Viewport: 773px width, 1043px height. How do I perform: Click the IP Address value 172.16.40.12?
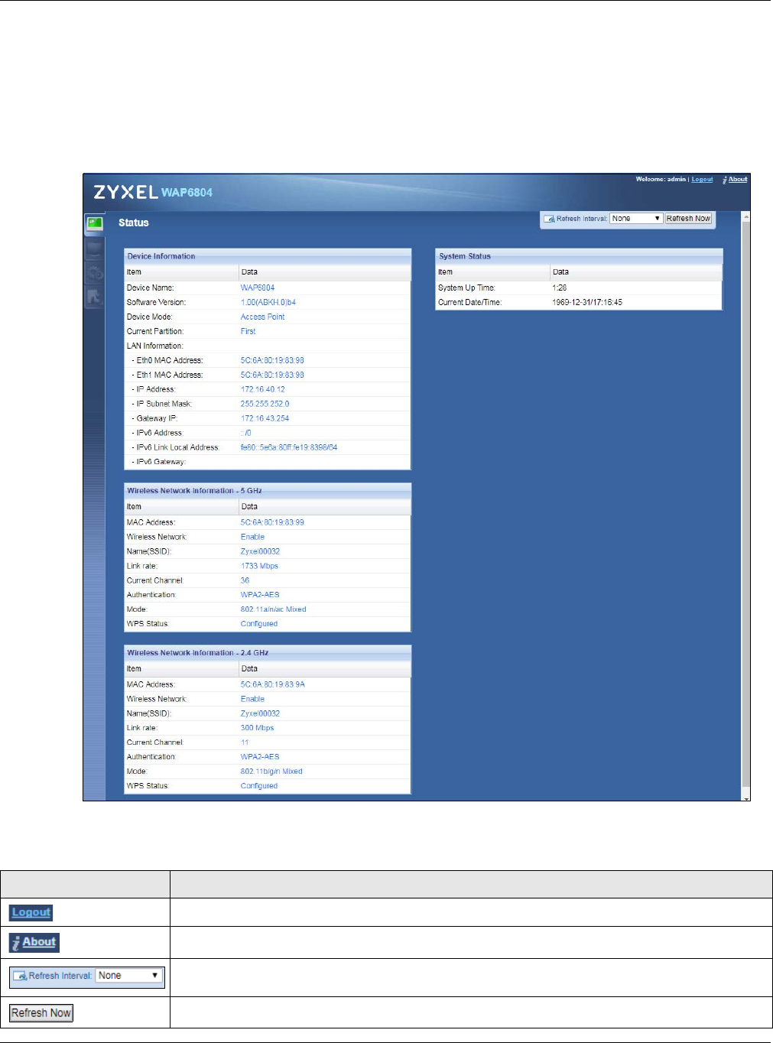pyautogui.click(x=263, y=390)
